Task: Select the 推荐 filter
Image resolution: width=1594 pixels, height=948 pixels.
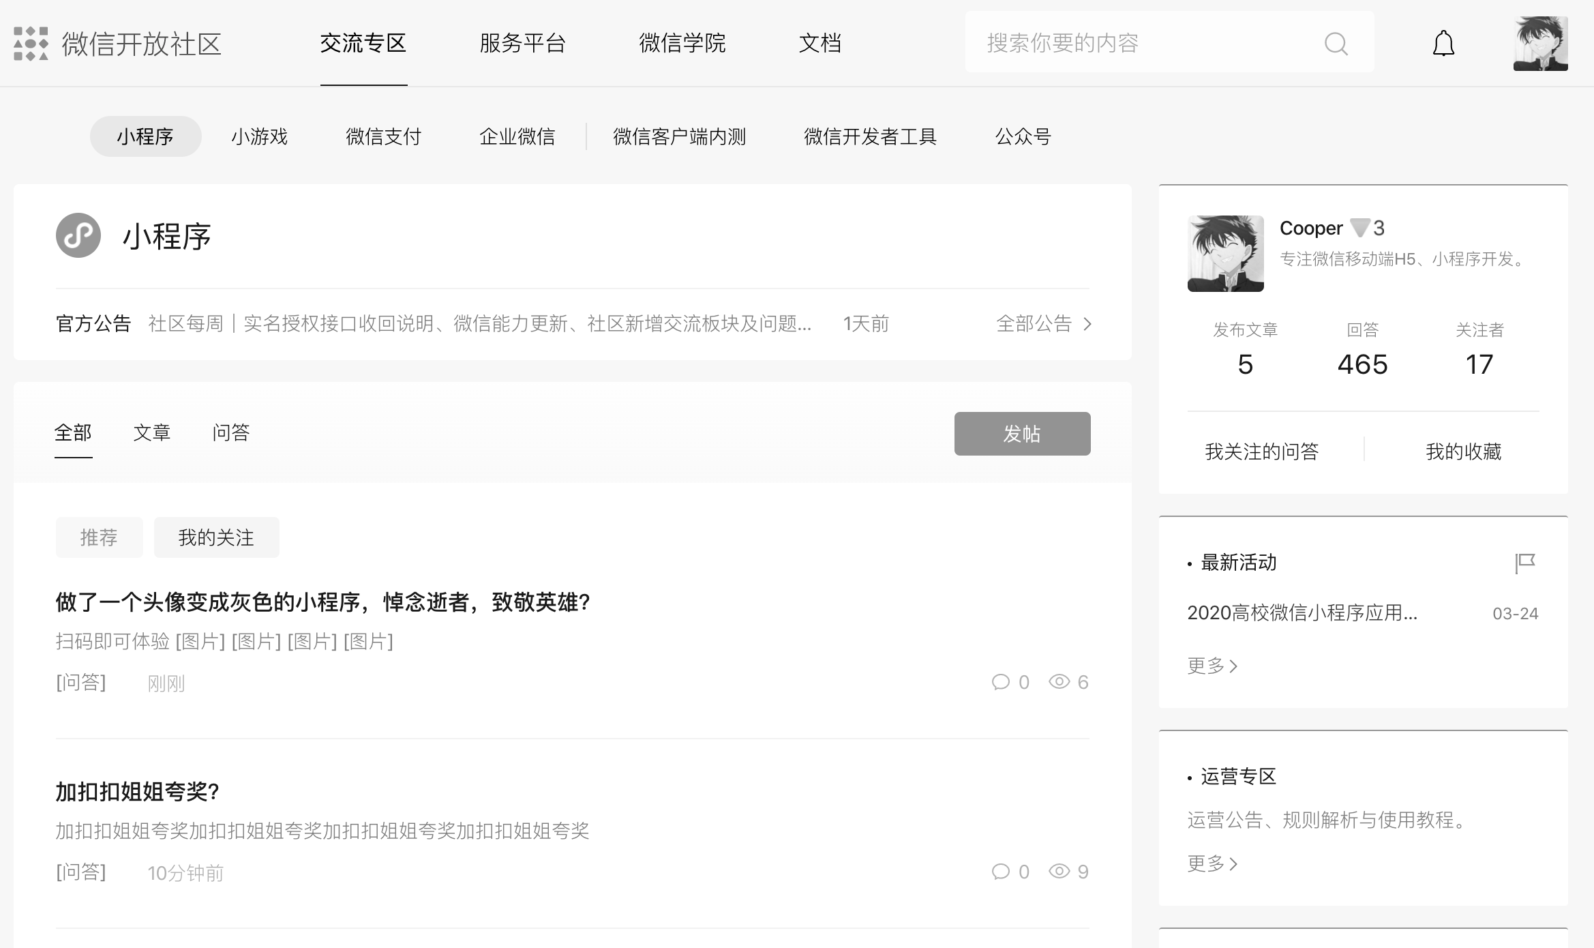Action: pos(100,537)
